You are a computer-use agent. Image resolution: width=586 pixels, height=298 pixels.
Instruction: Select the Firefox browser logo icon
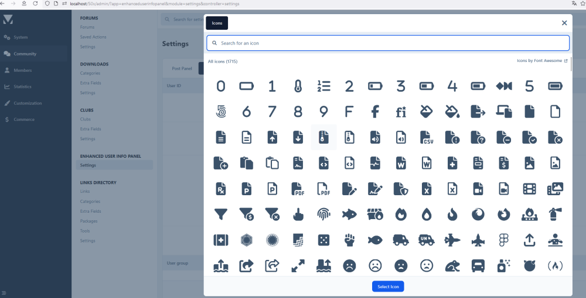tap(504, 214)
